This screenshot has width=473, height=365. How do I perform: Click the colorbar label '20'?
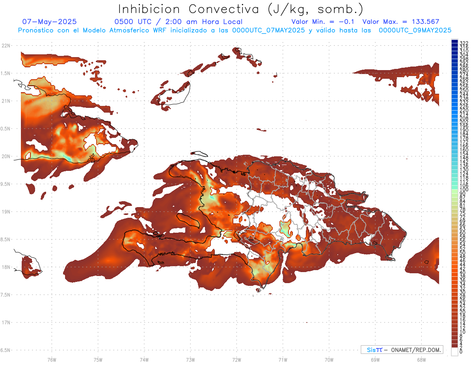(x=463, y=312)
